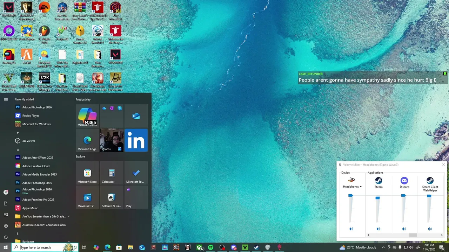Show hidden system tray icons chevron

click(x=383, y=247)
